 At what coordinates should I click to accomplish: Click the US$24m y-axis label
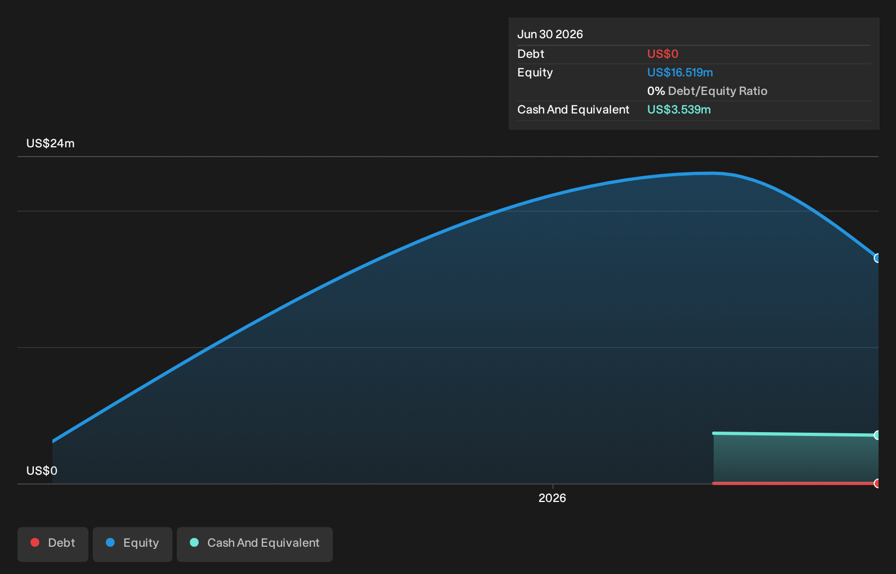(50, 143)
